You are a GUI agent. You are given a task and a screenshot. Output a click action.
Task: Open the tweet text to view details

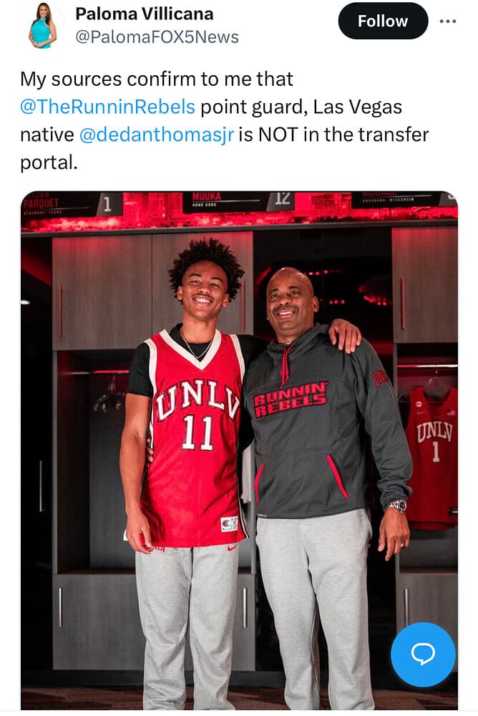(225, 120)
